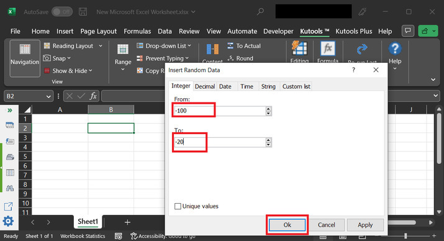Click the zoom in plus button
444x241 pixels.
(434, 235)
